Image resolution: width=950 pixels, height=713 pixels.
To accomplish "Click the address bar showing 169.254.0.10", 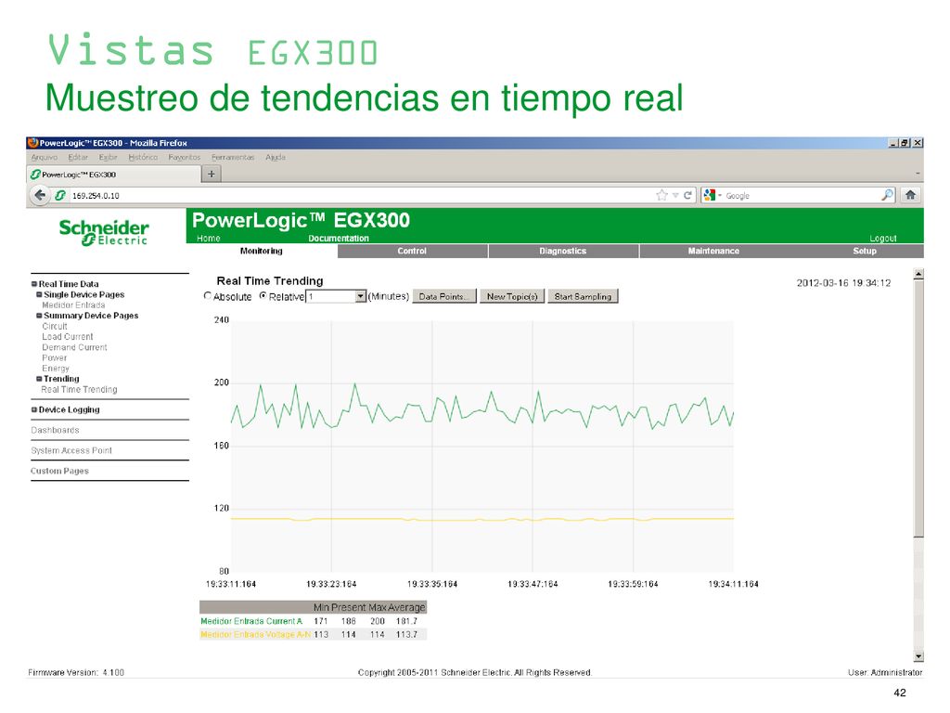I will click(361, 195).
